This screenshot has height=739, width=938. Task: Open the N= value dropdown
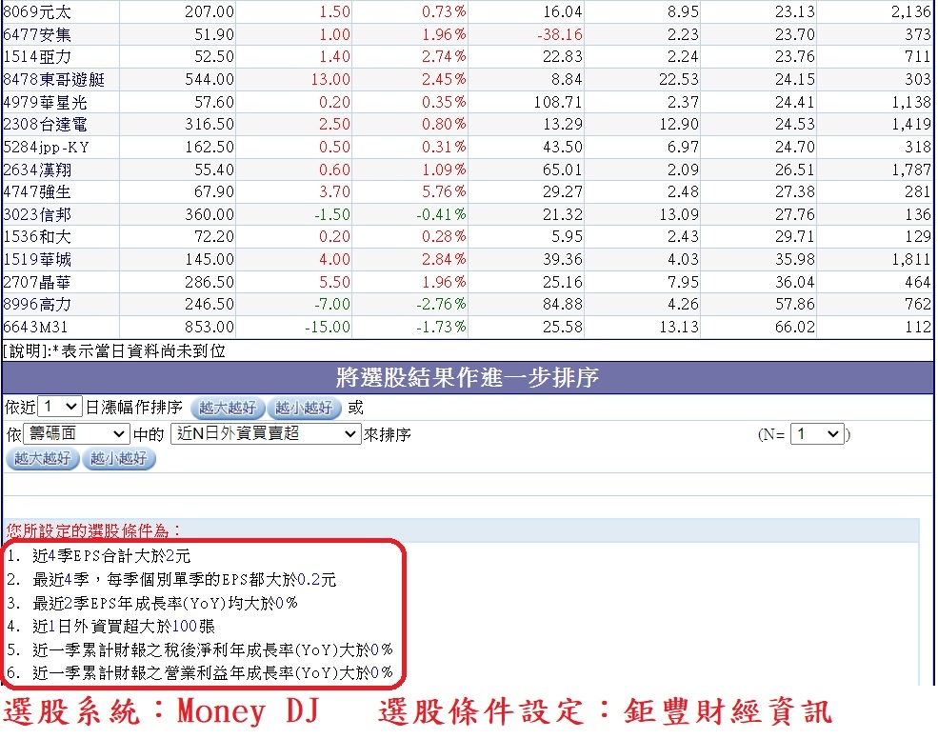(817, 434)
